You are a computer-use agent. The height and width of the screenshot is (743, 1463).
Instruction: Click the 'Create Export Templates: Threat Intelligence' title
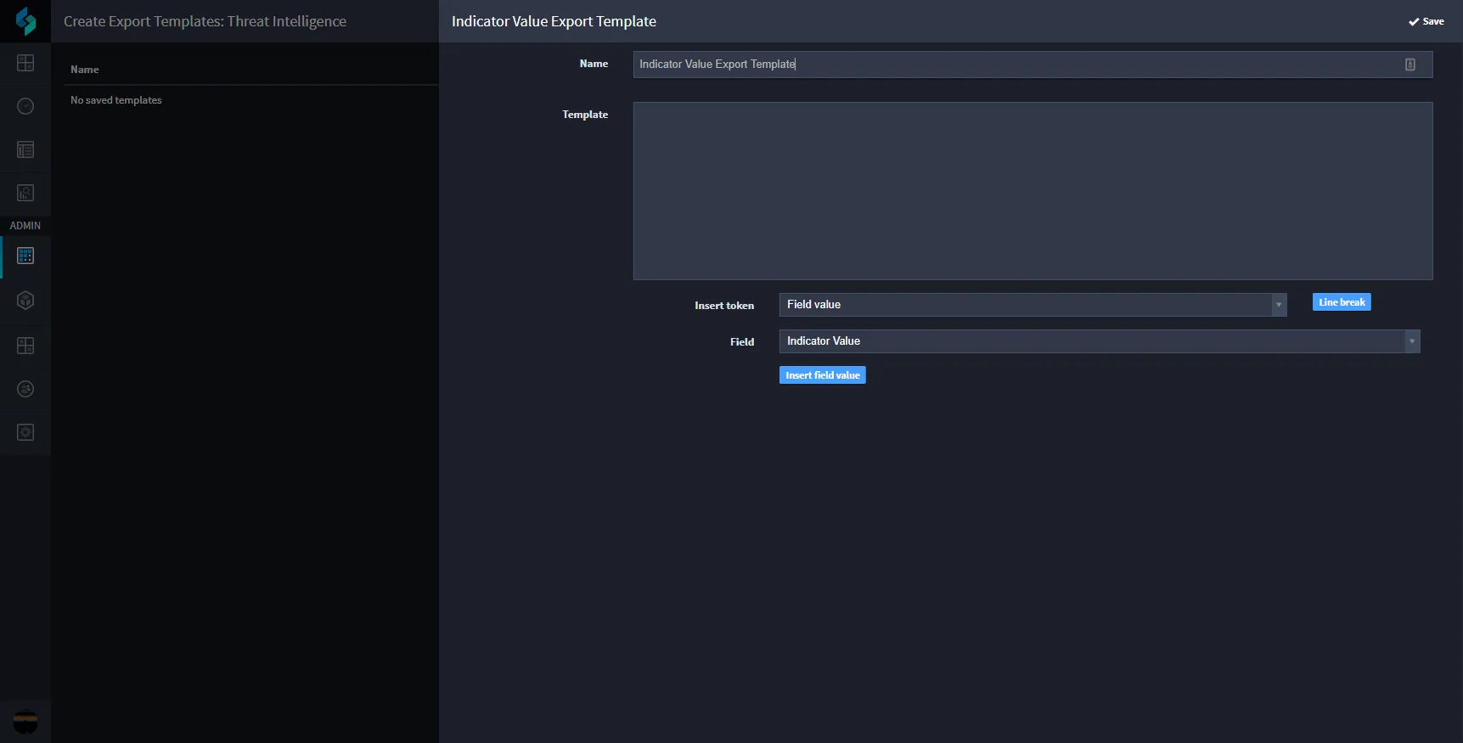pyautogui.click(x=205, y=21)
